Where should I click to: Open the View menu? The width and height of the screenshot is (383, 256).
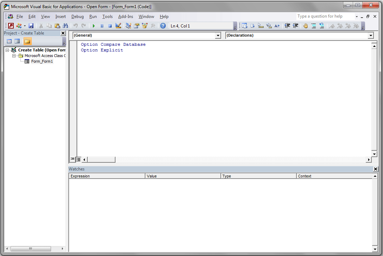[45, 16]
